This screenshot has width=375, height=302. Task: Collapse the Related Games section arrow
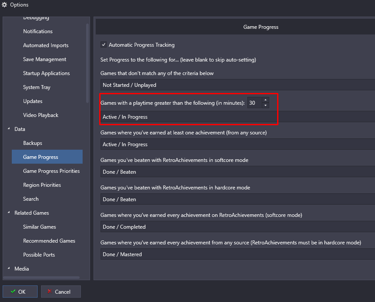click(9, 213)
